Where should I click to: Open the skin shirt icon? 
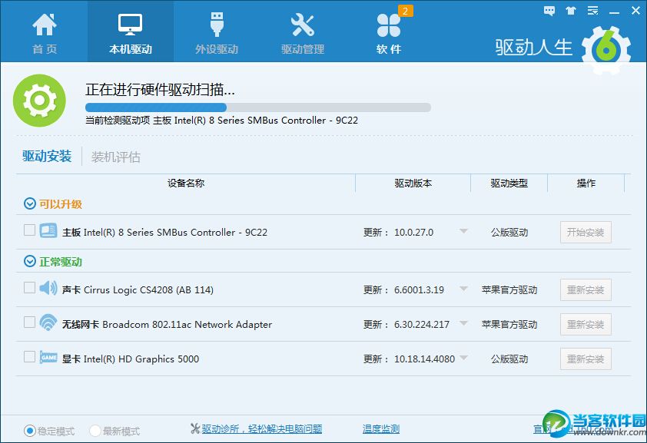[571, 11]
